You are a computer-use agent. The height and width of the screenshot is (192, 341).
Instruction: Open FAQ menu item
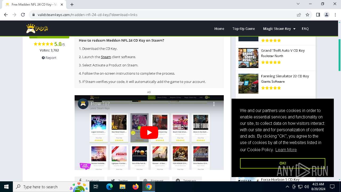tap(305, 29)
